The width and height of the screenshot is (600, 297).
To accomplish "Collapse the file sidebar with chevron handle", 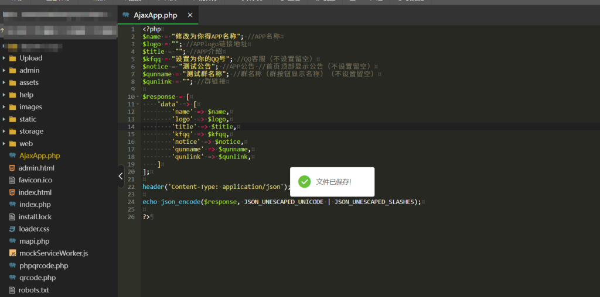I will pyautogui.click(x=121, y=176).
